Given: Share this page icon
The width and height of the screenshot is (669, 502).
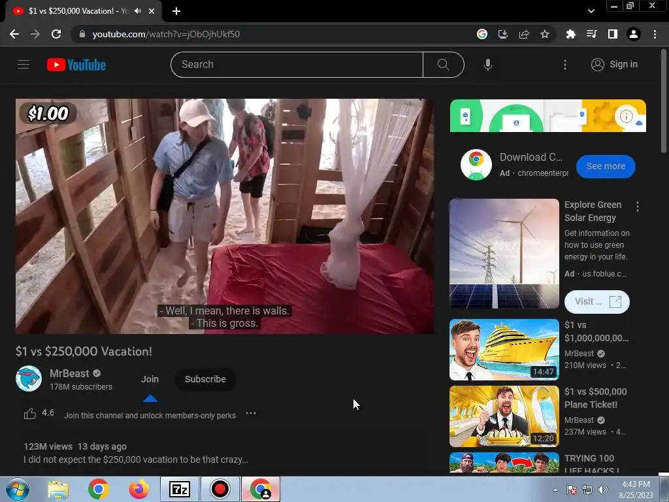Looking at the screenshot, I should (x=524, y=34).
